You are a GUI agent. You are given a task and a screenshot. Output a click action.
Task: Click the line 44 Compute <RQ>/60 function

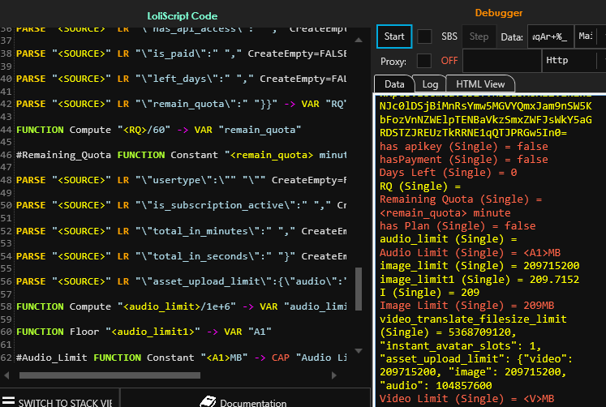158,130
